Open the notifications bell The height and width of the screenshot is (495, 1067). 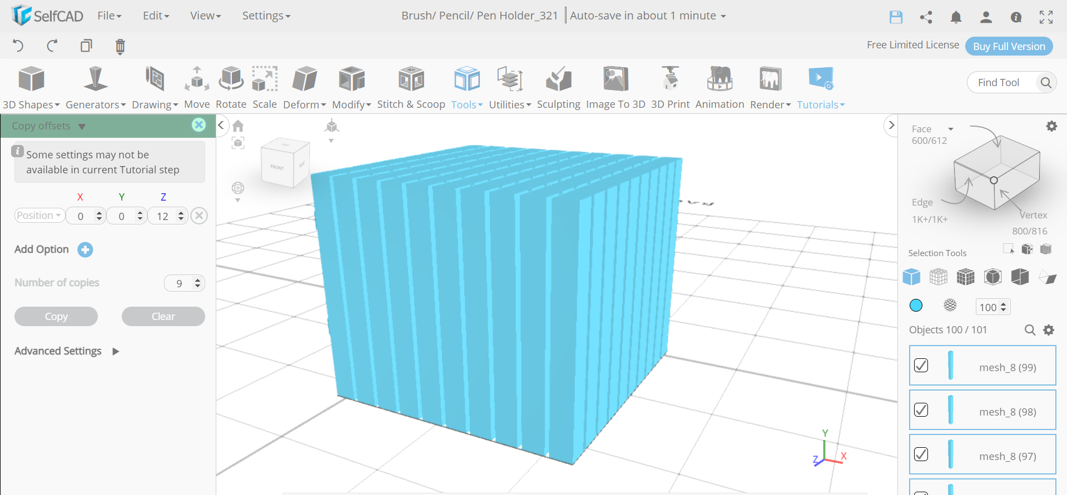(956, 17)
